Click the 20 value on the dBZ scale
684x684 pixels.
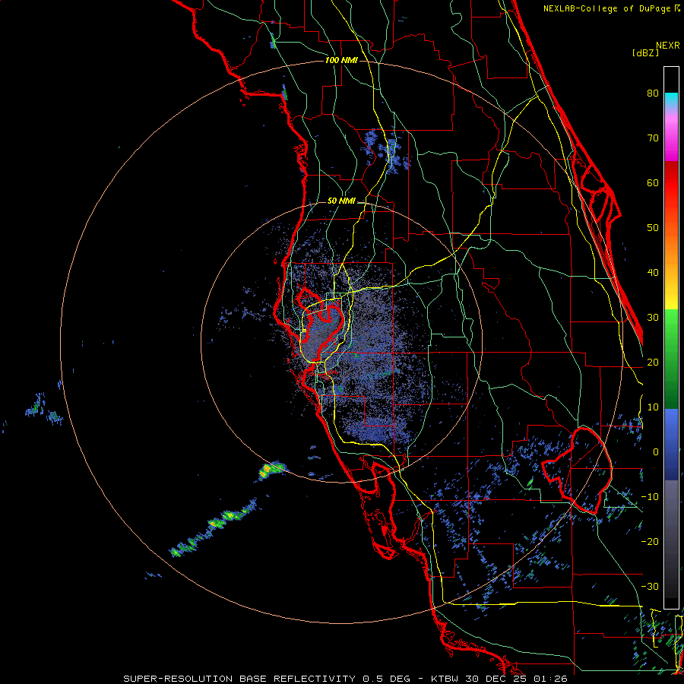click(x=653, y=362)
